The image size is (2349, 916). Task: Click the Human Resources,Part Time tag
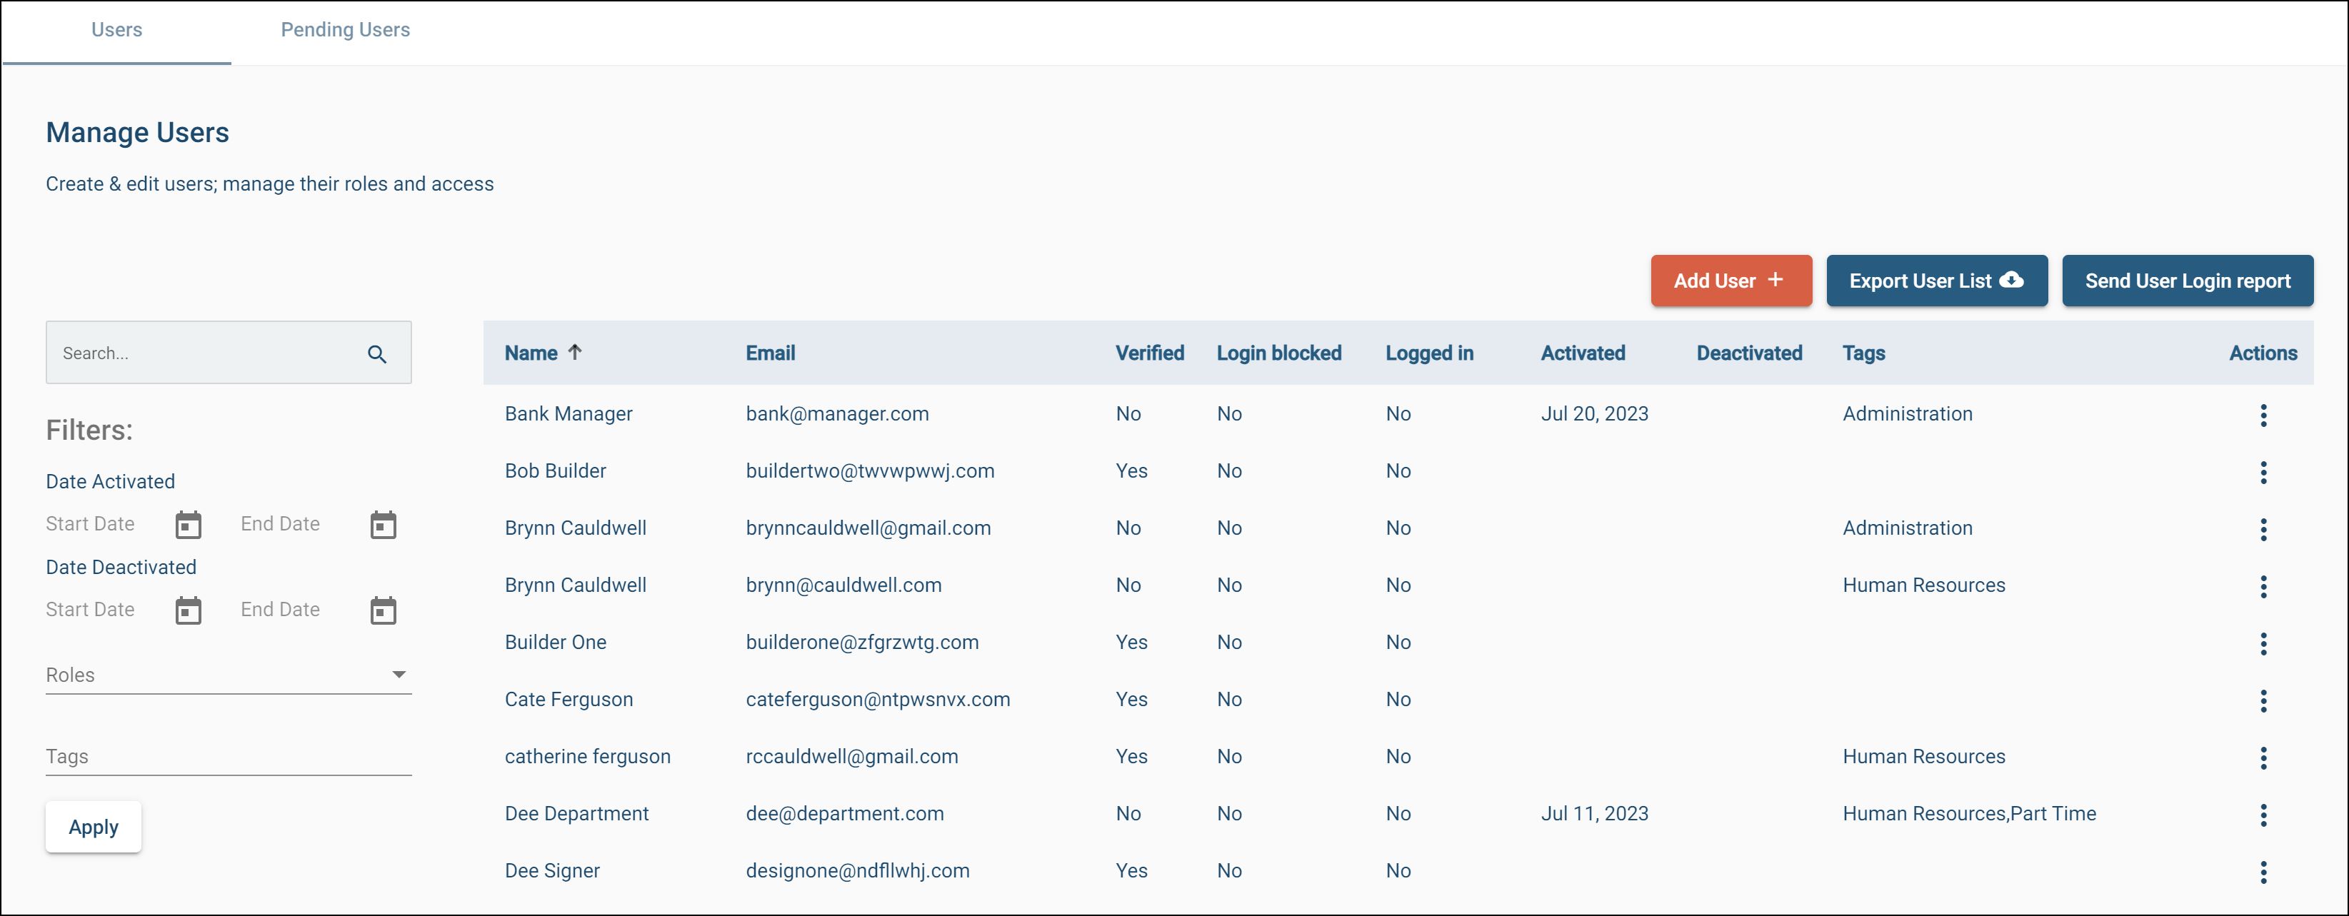pos(1969,814)
